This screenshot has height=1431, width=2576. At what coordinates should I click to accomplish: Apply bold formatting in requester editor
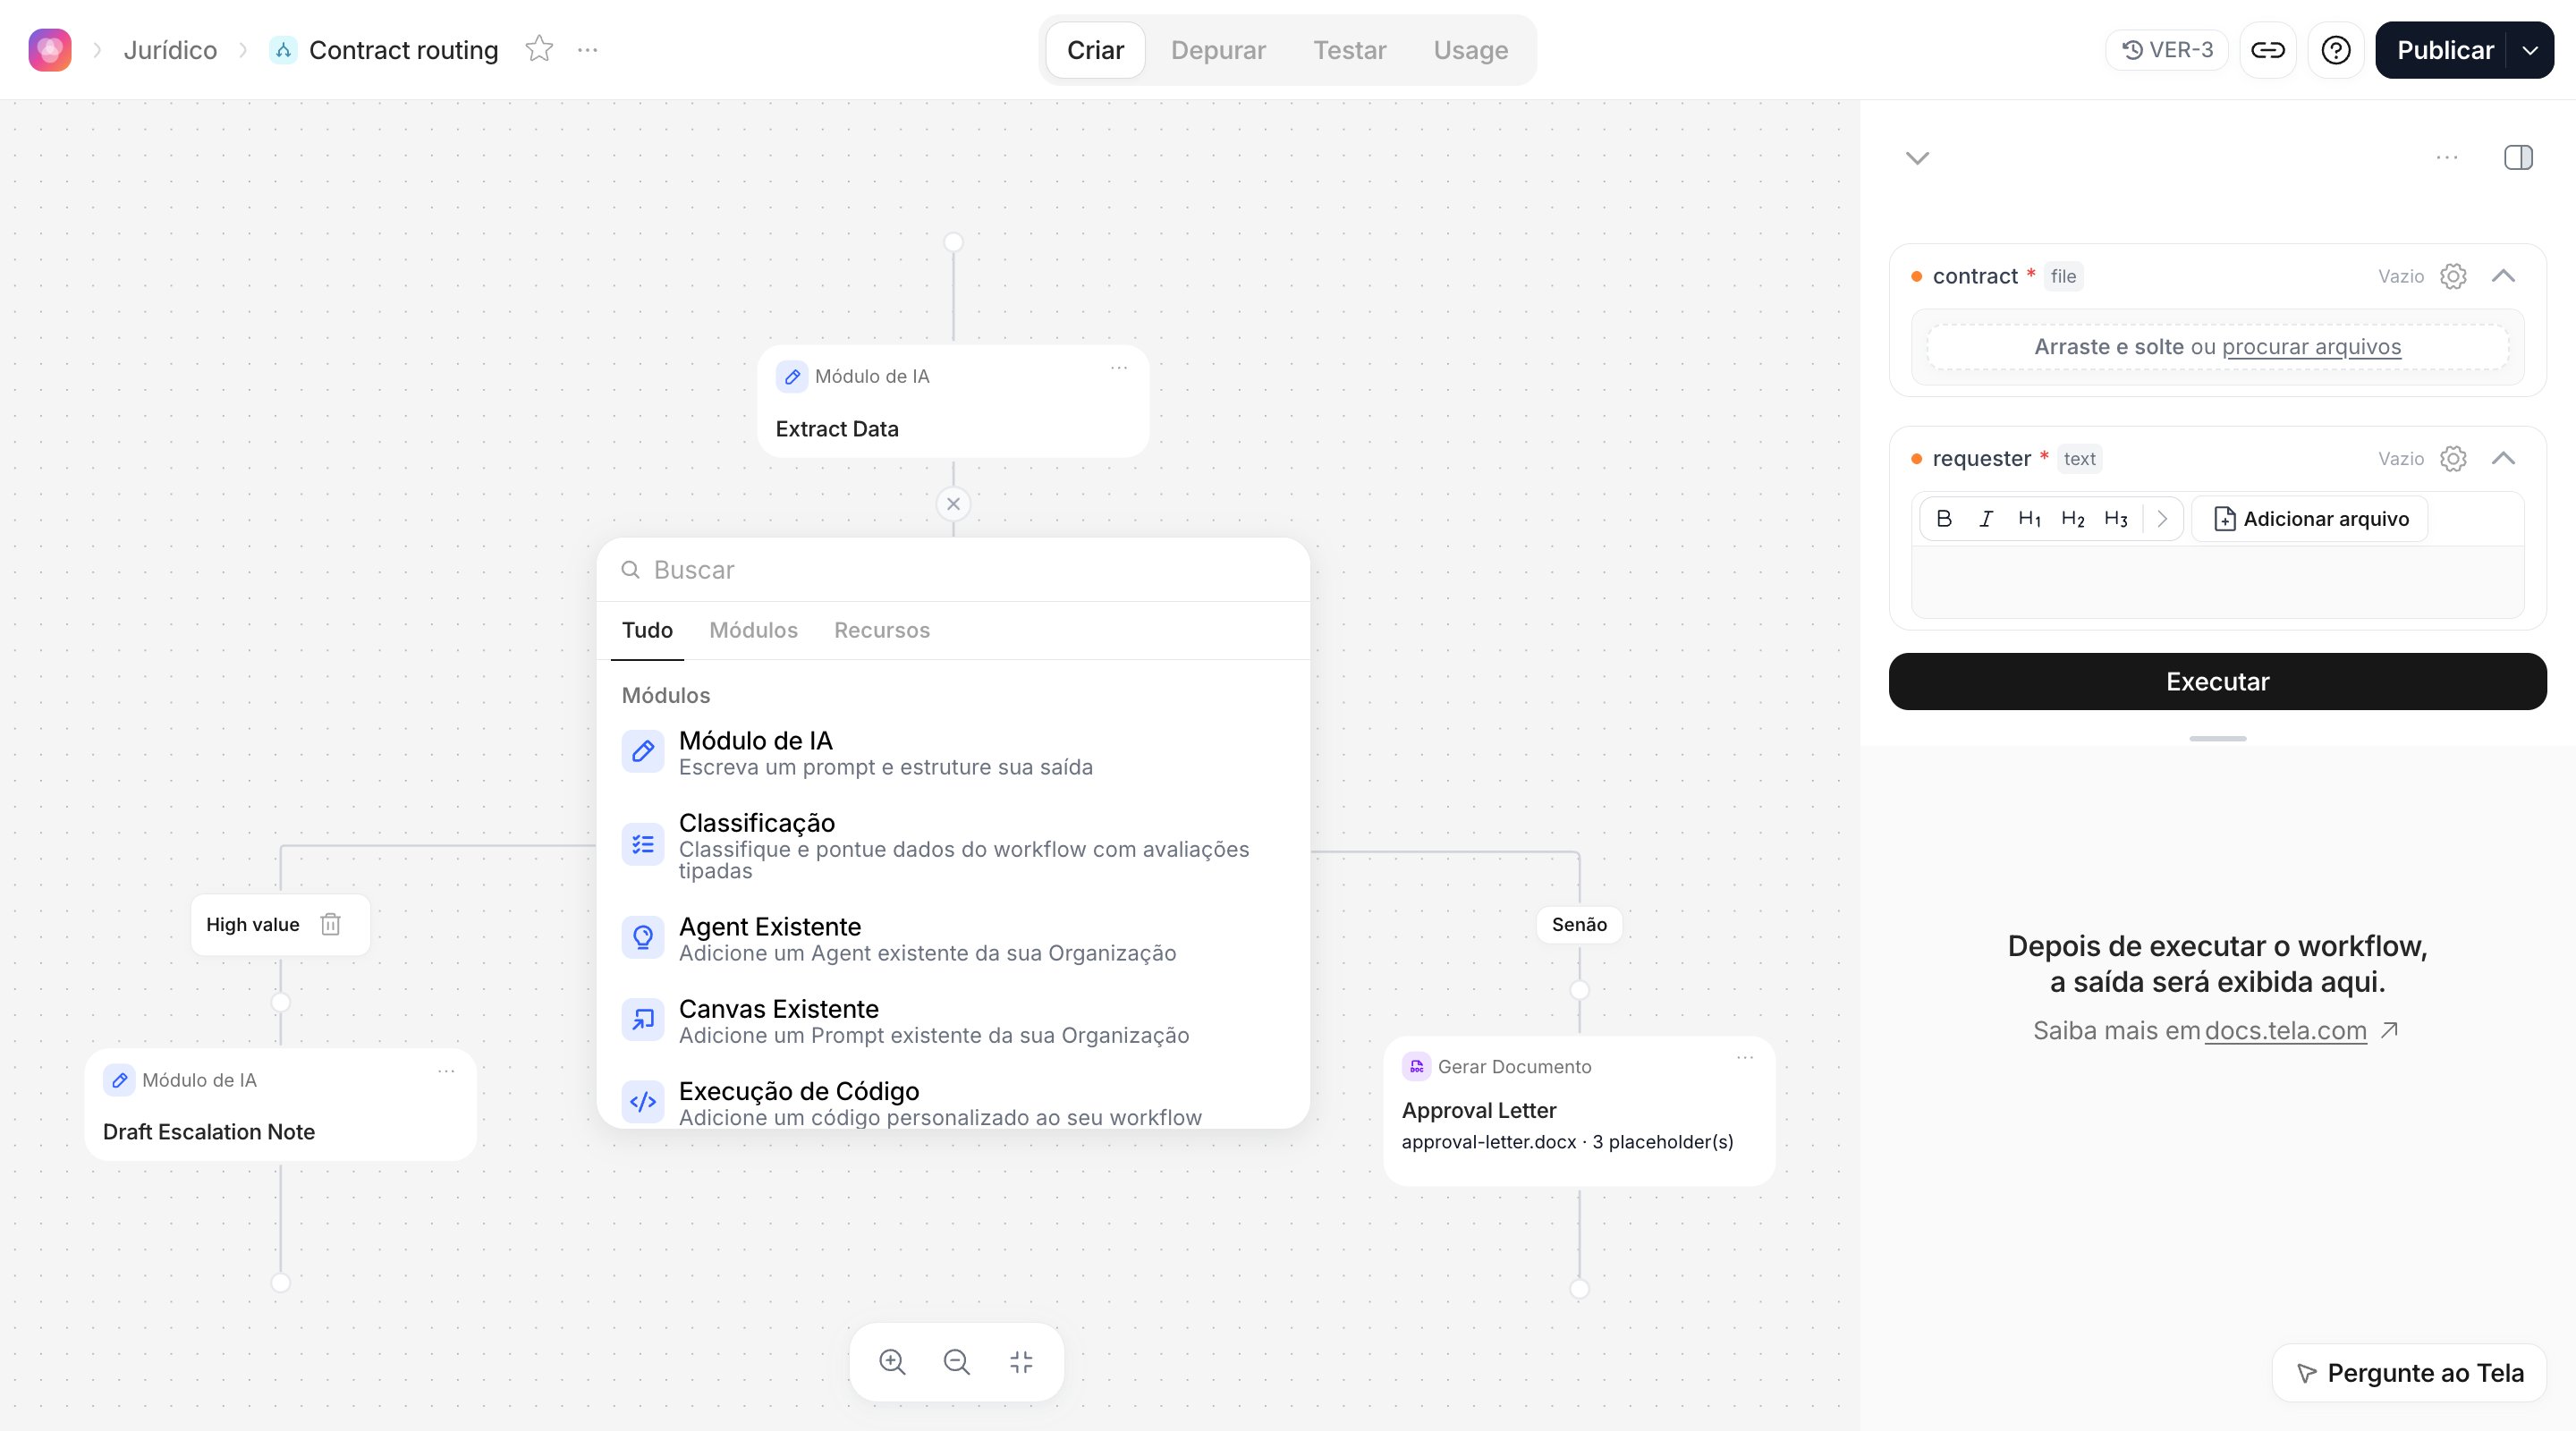pyautogui.click(x=1944, y=519)
